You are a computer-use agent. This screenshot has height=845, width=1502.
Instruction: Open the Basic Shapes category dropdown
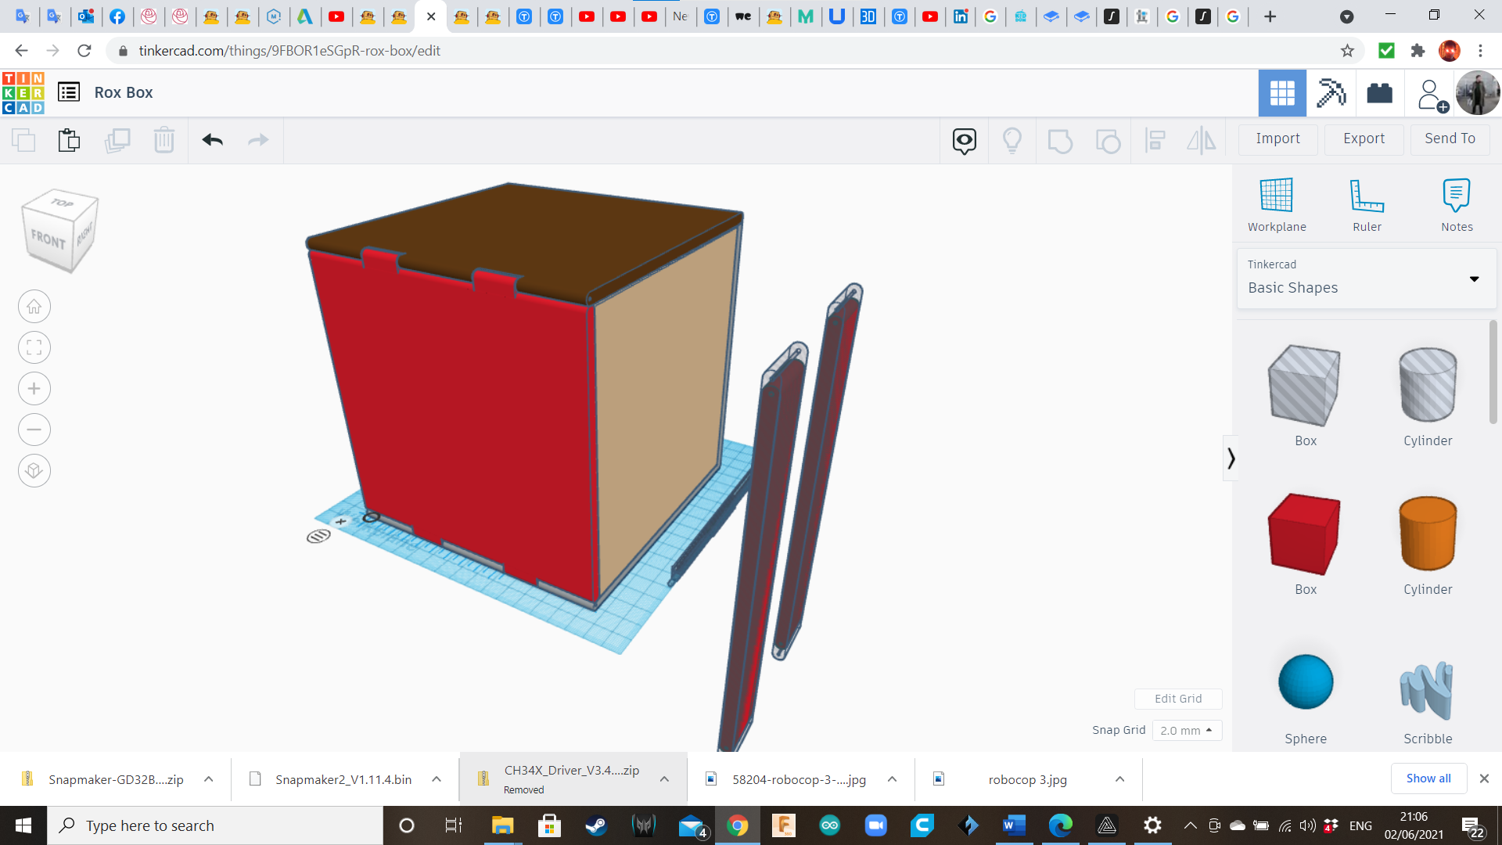tap(1366, 278)
